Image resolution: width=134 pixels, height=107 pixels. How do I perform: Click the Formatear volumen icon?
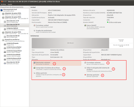85,63
